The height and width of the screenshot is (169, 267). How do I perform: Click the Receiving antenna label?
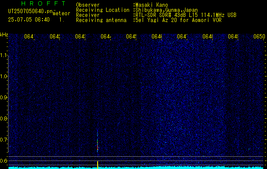pyautogui.click(x=101, y=20)
